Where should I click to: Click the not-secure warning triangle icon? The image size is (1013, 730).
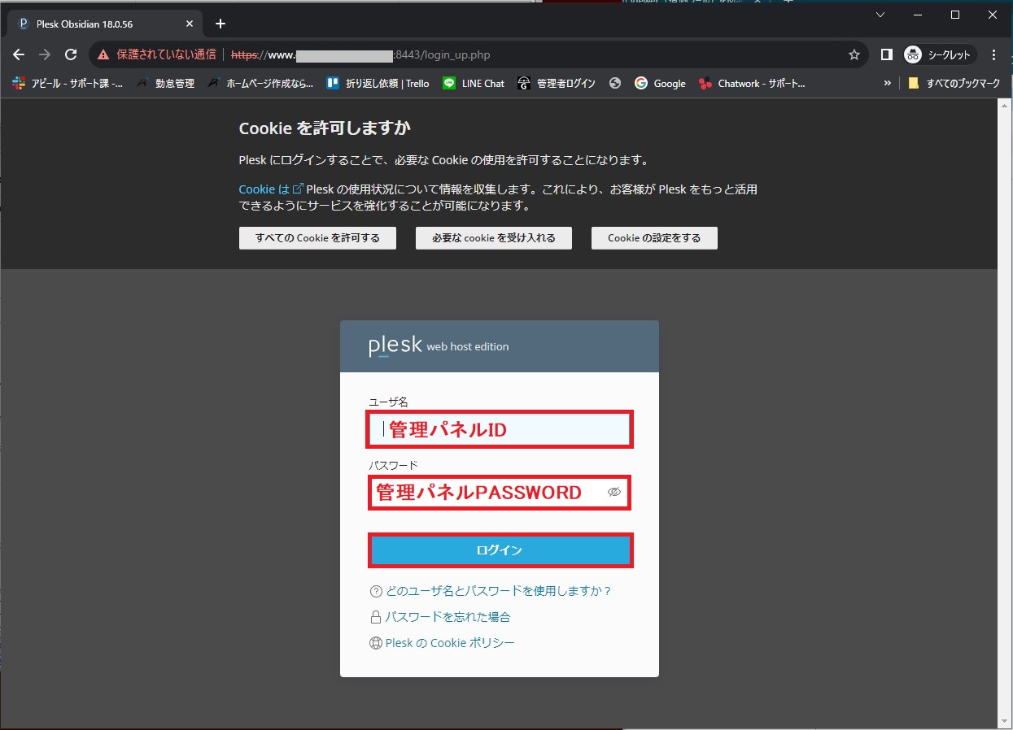click(x=103, y=54)
